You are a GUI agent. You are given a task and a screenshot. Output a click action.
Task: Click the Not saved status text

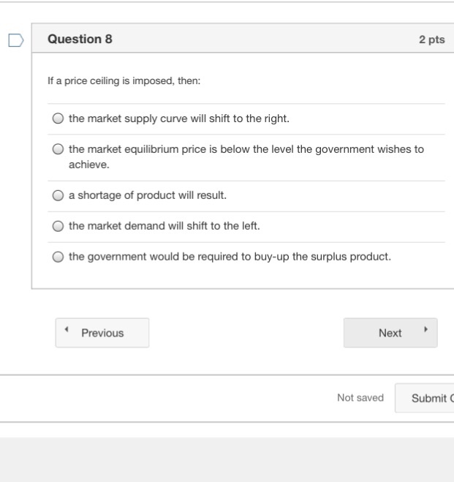(360, 397)
